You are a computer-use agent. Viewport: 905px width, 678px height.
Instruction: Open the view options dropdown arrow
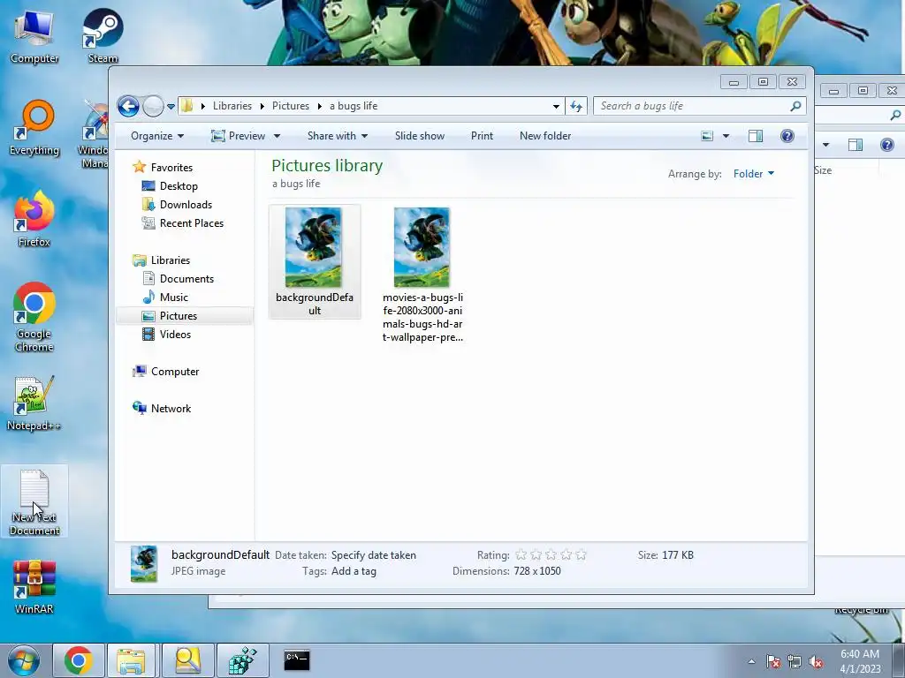[726, 136]
